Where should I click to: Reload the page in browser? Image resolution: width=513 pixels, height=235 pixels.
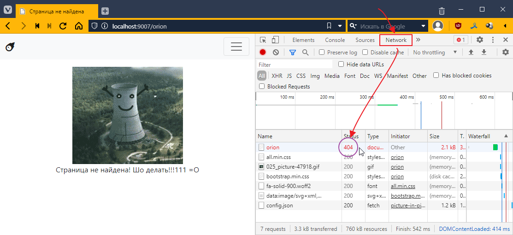63,26
